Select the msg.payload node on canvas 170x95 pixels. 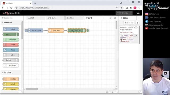pos(77,31)
